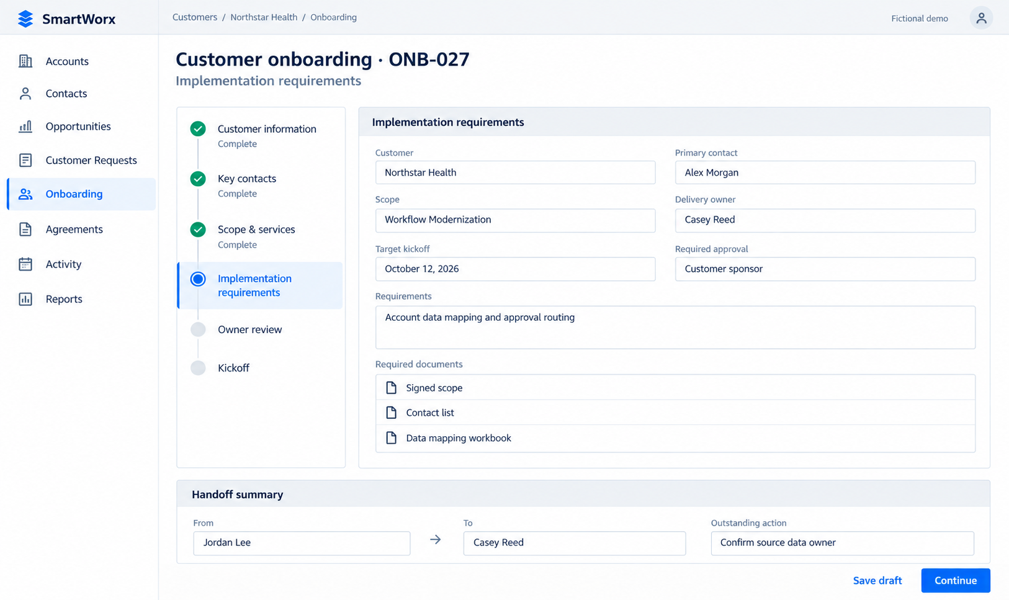The width and height of the screenshot is (1009, 600).
Task: Click the 'Handoff summary' section heading
Action: point(237,495)
